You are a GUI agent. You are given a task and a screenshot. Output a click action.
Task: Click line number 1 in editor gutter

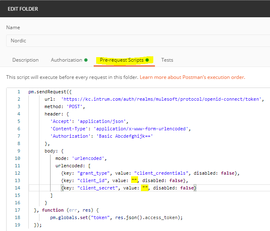tap(18, 92)
